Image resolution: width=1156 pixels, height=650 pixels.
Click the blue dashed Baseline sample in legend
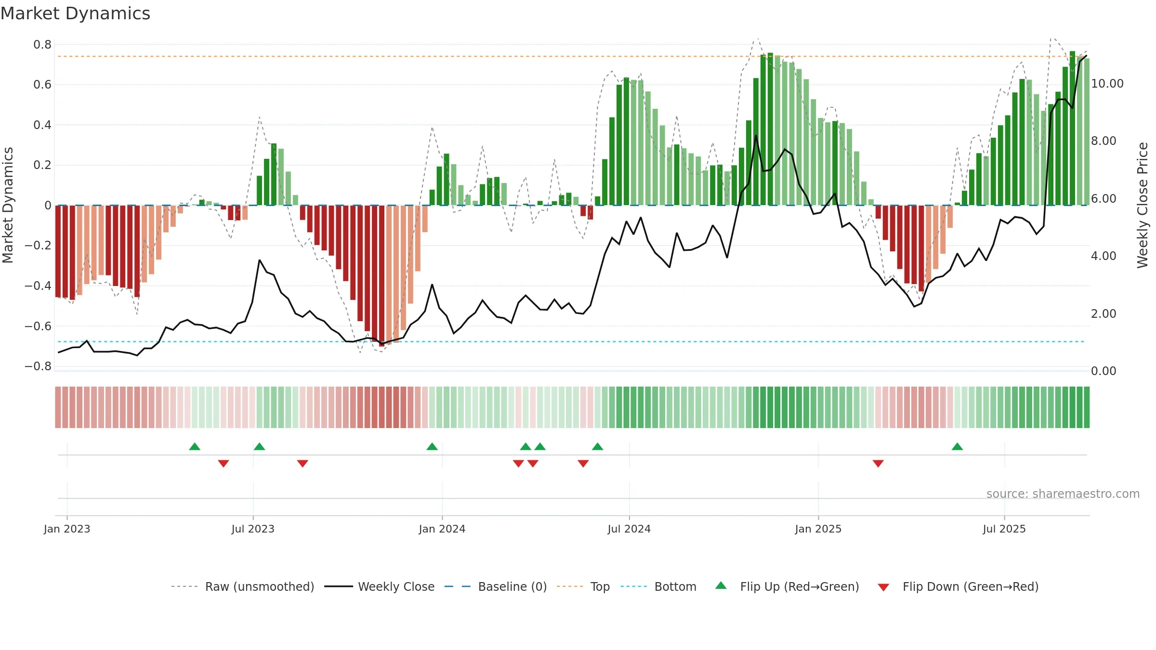pyautogui.click(x=458, y=586)
